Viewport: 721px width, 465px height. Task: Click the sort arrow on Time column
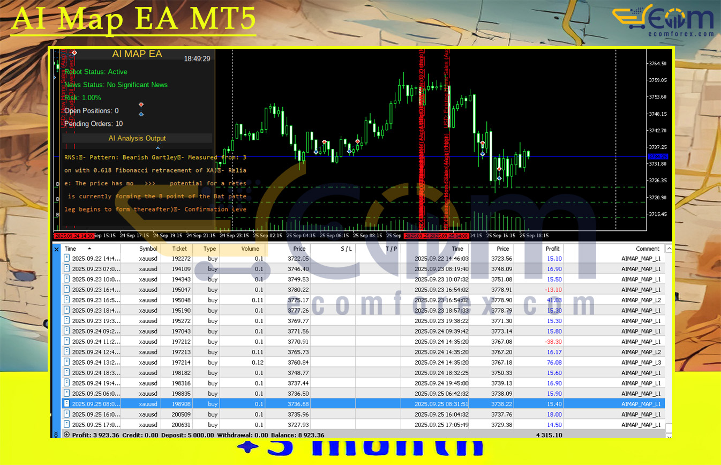tap(89, 249)
